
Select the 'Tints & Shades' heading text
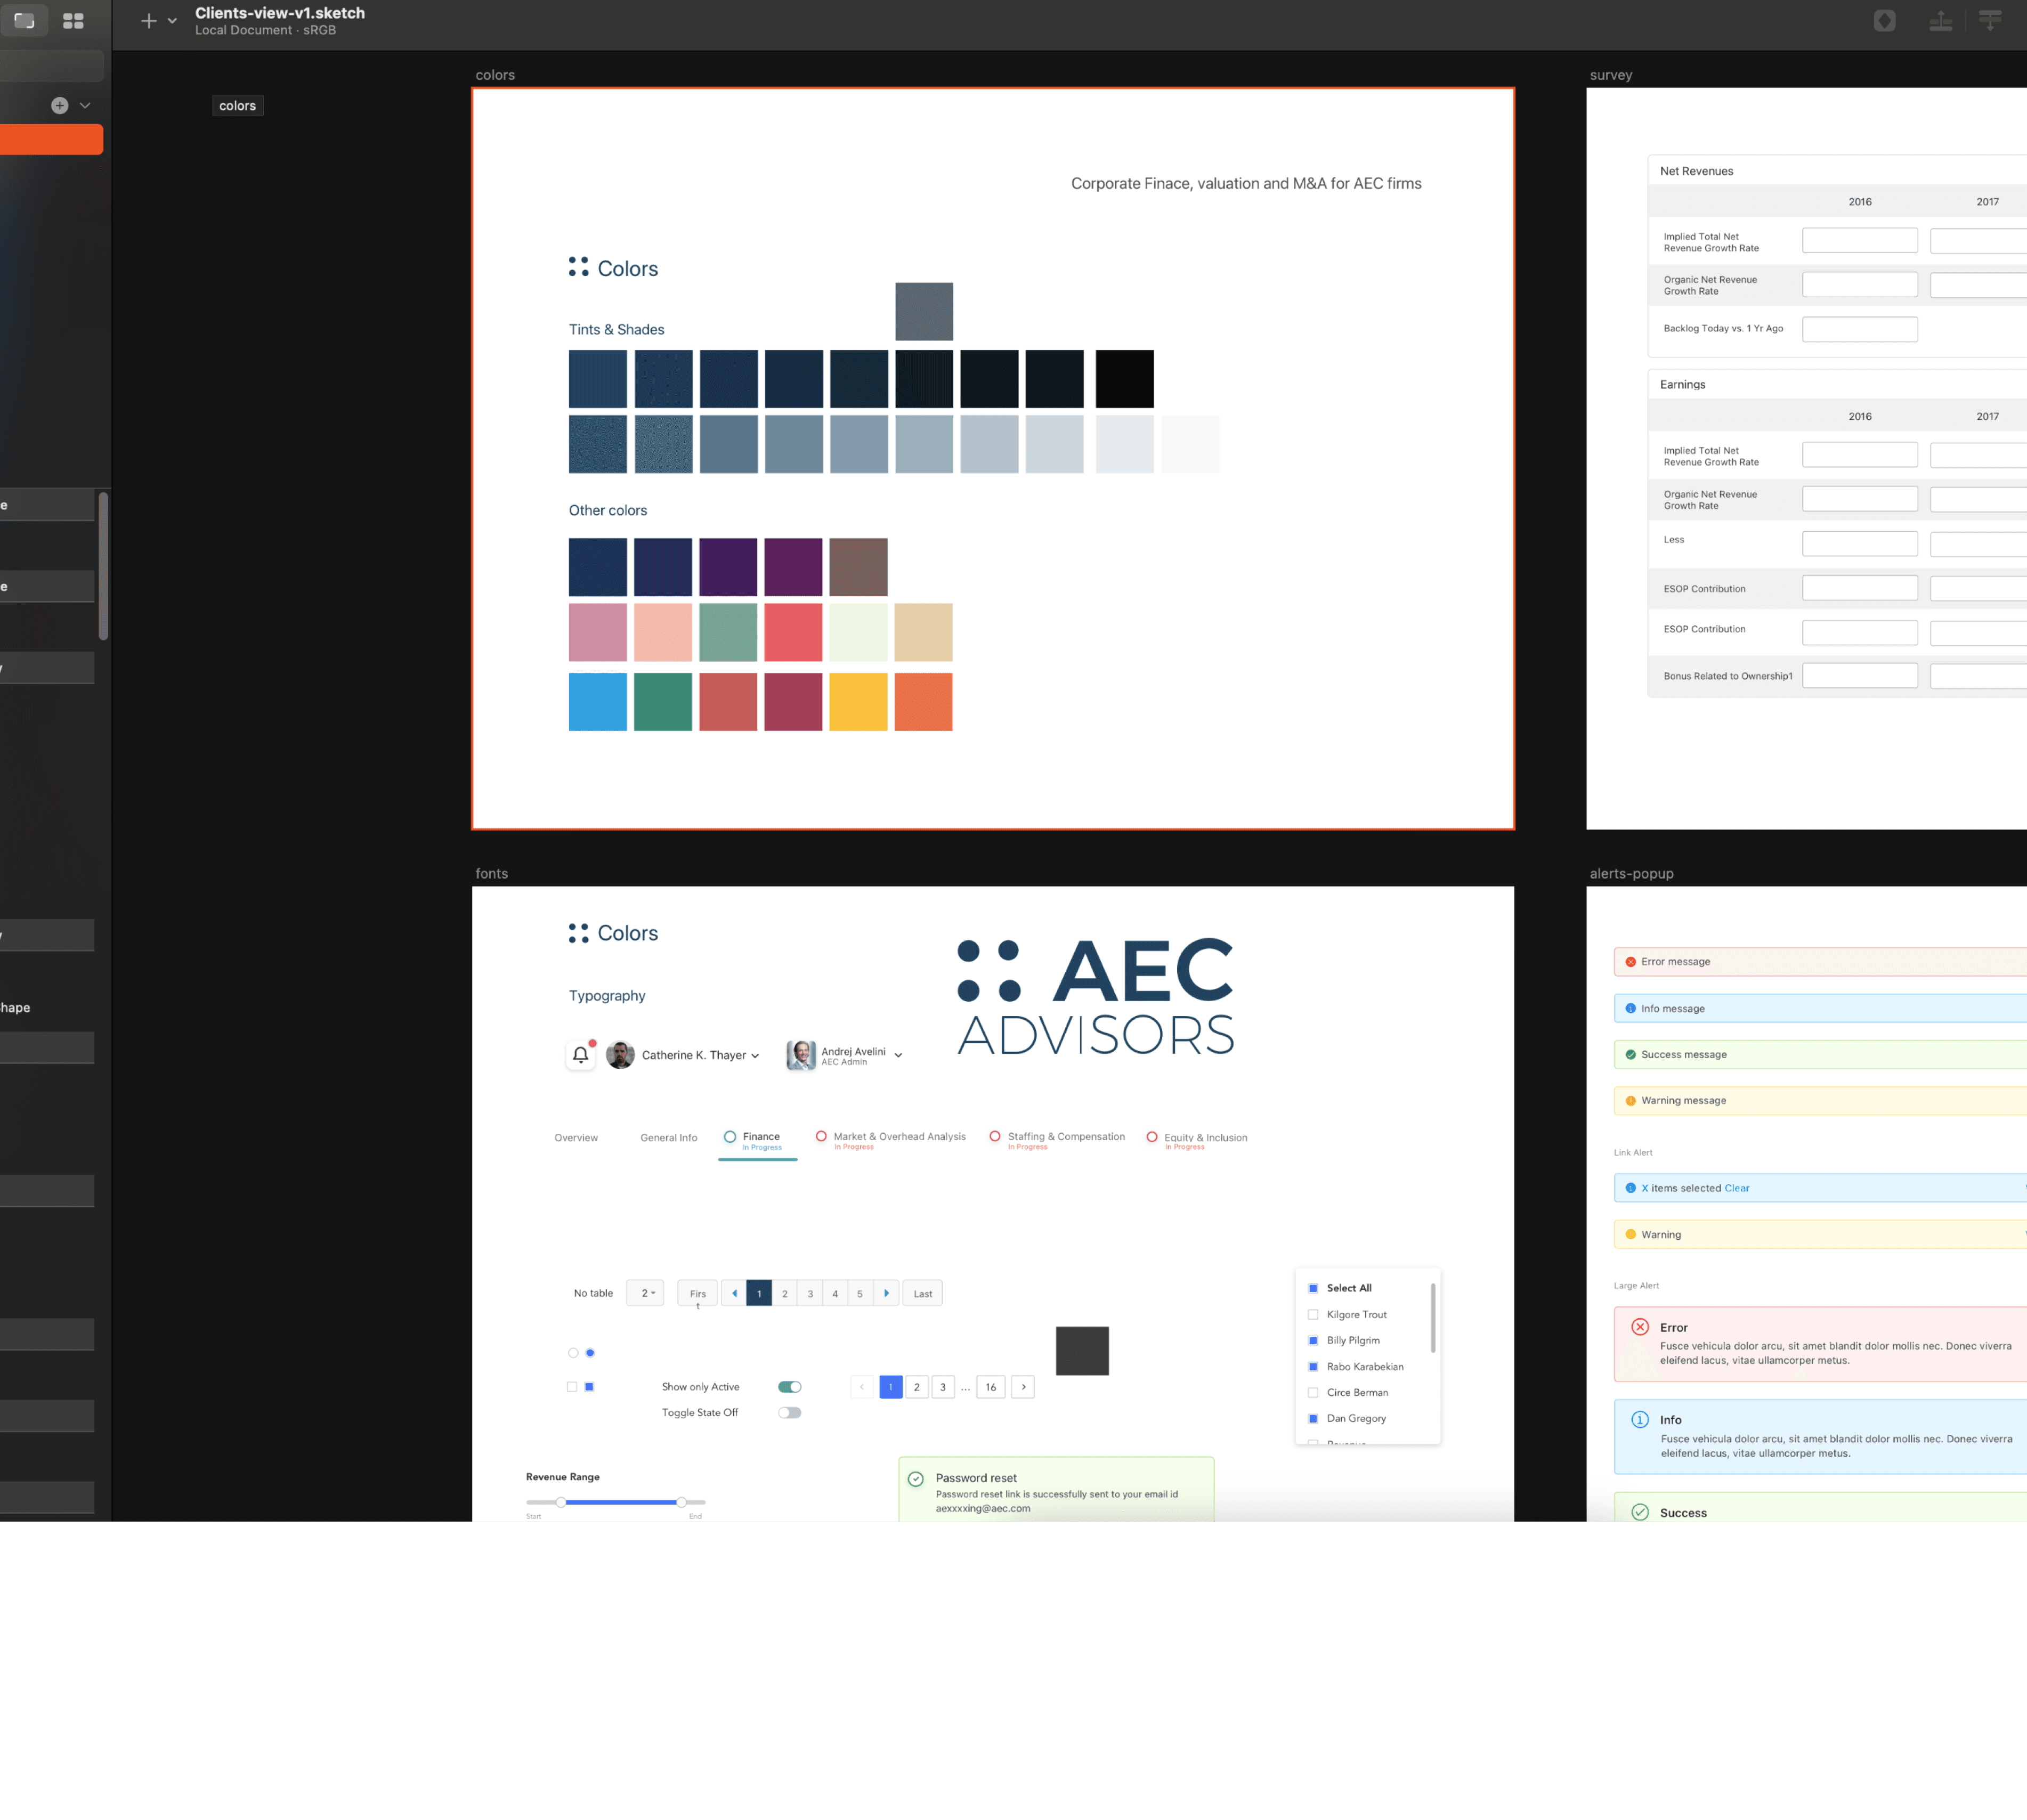click(616, 330)
